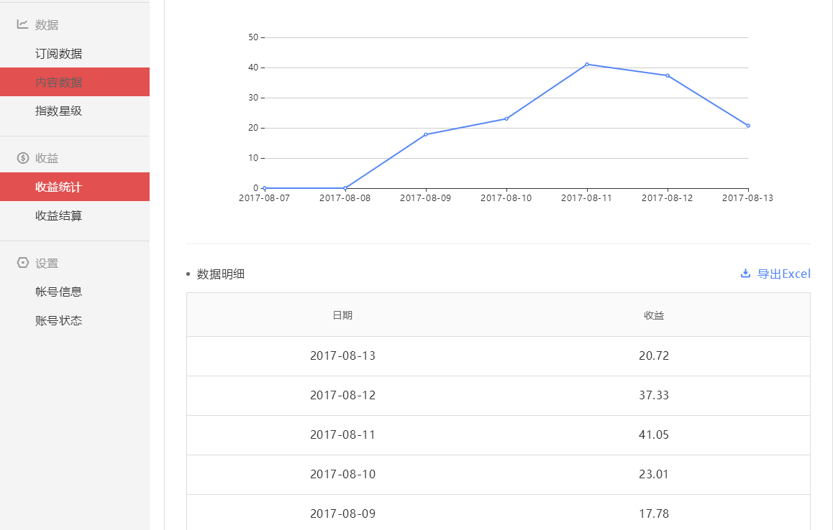Click the peak data point on 2017-08-11
This screenshot has width=833, height=530.
pos(586,64)
